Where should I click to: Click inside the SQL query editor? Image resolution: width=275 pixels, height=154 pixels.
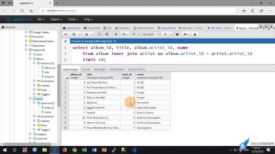pyautogui.click(x=173, y=53)
